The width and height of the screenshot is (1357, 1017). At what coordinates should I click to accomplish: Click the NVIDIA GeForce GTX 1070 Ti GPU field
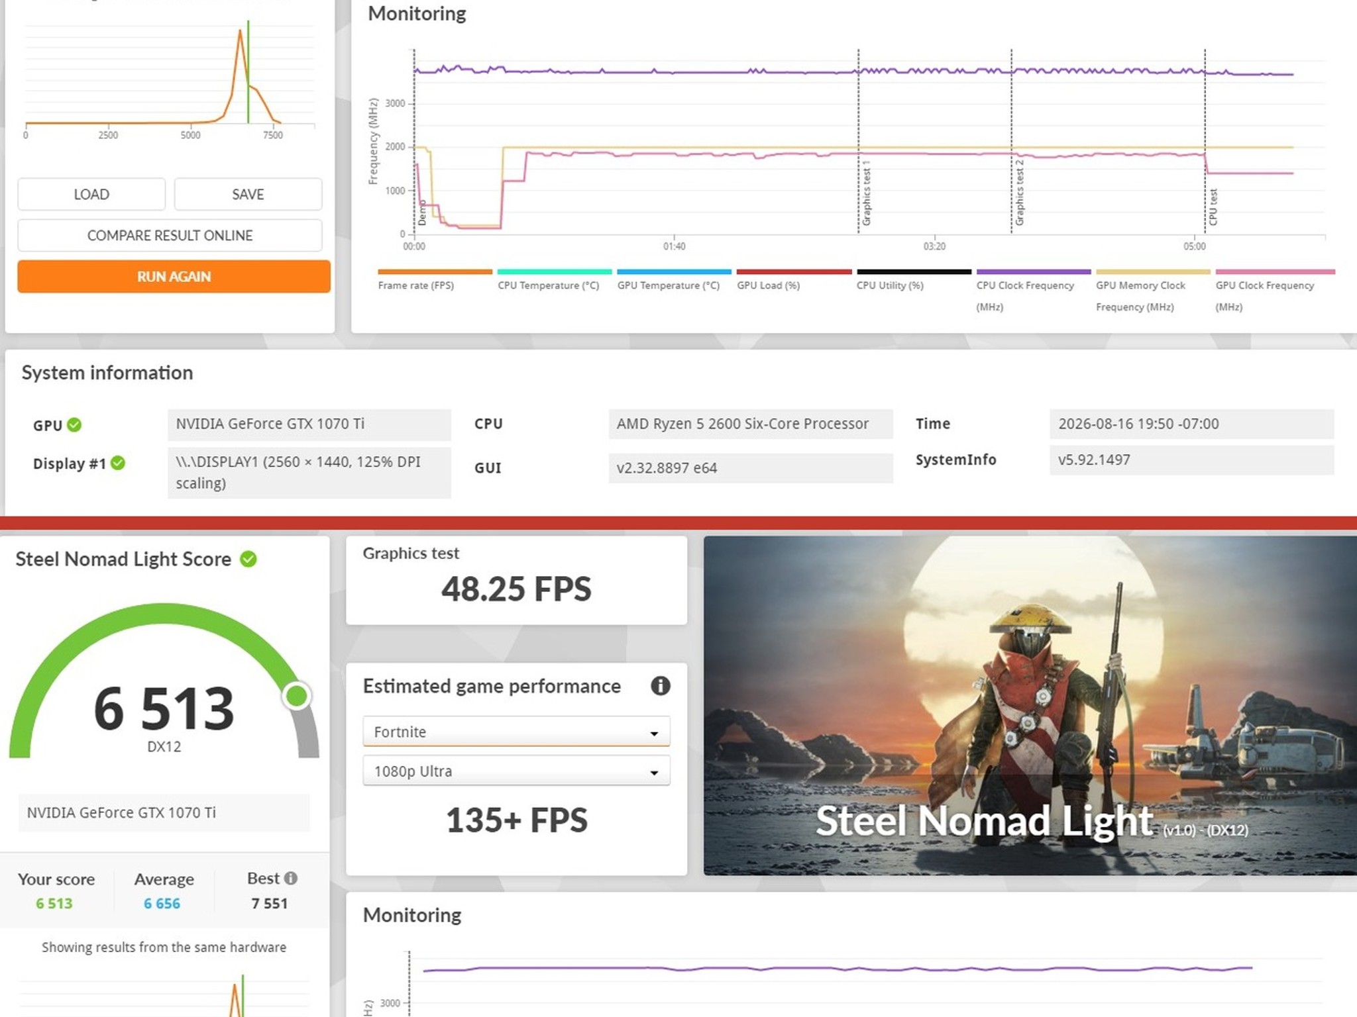(309, 424)
